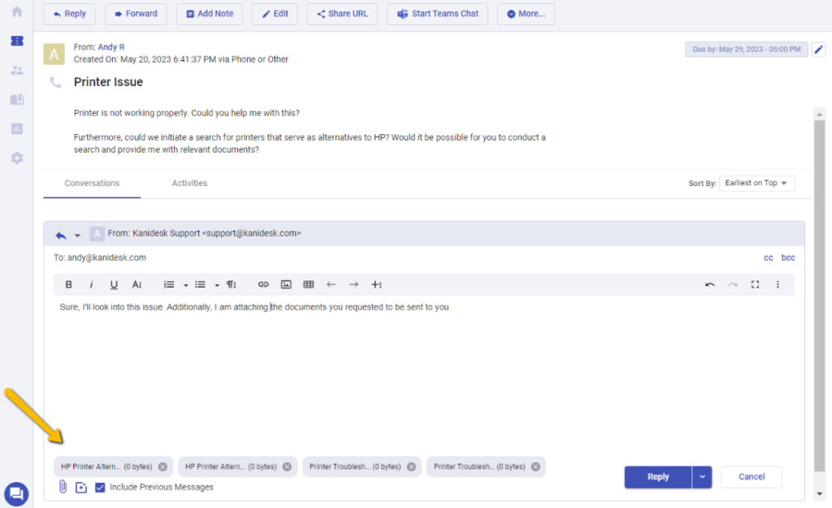Insert unordered bullet list

click(200, 284)
